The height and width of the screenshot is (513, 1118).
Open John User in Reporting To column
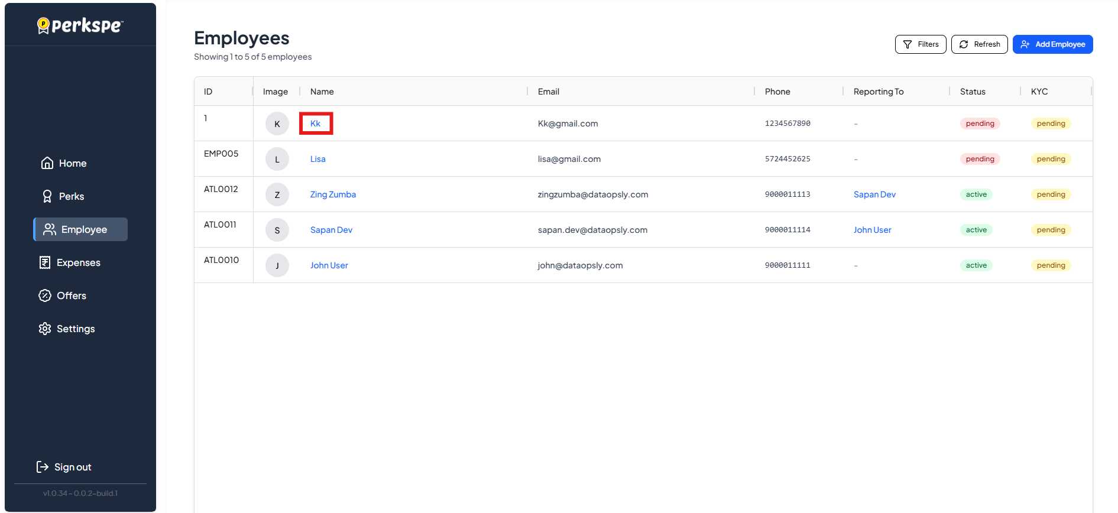[x=872, y=230]
